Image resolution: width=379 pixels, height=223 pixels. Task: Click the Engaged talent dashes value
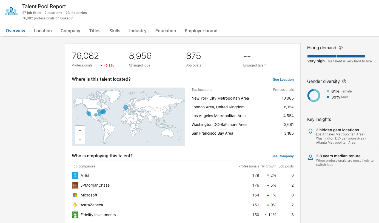pyautogui.click(x=247, y=56)
